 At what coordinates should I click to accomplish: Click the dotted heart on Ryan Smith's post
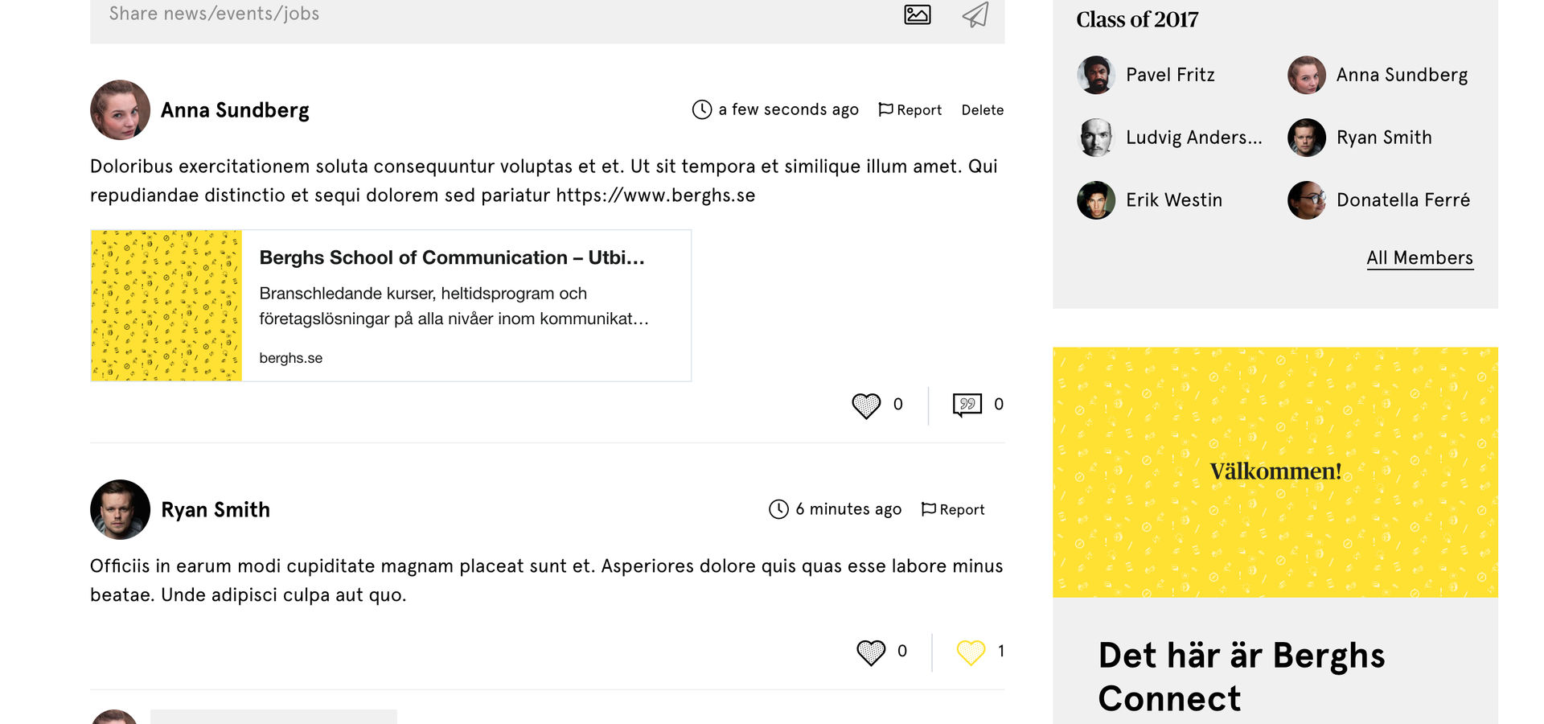tap(871, 652)
